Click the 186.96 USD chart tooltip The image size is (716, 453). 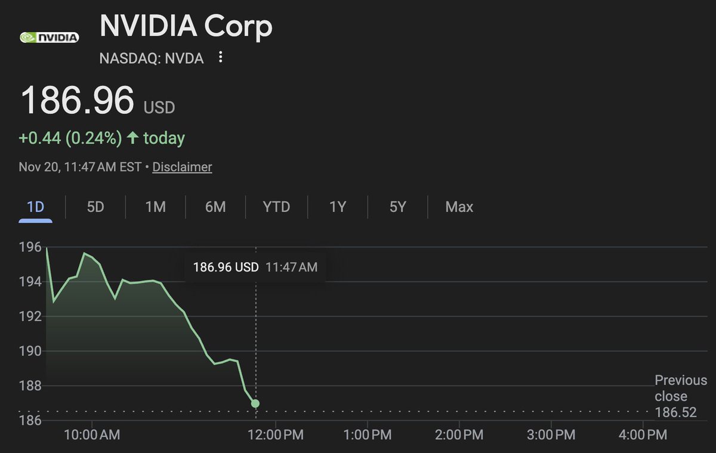255,267
